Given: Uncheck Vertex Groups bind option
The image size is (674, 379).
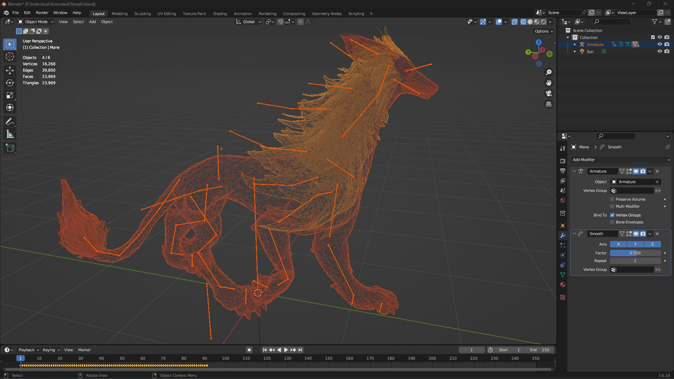Looking at the screenshot, I should coord(613,215).
